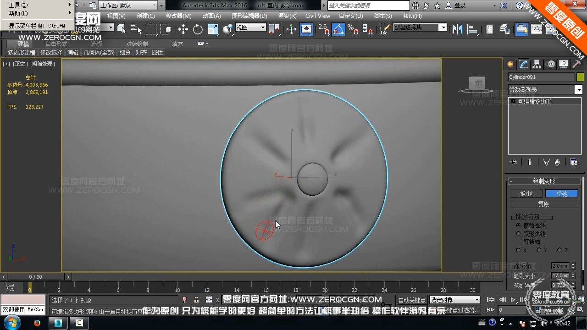Viewport: 587px width, 330px height.
Task: Choose the rectangular selection region tool
Action: pos(151,29)
